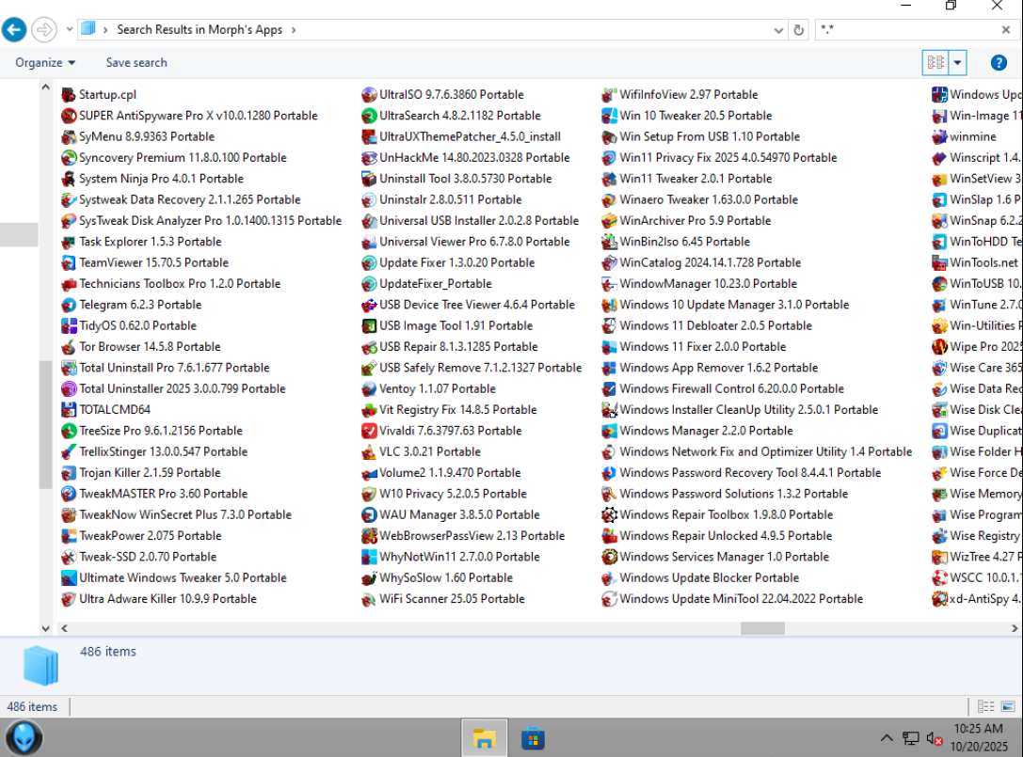This screenshot has height=757, width=1023.
Task: Click the Win 10 Tweaker 20.5 icon
Action: pos(609,116)
